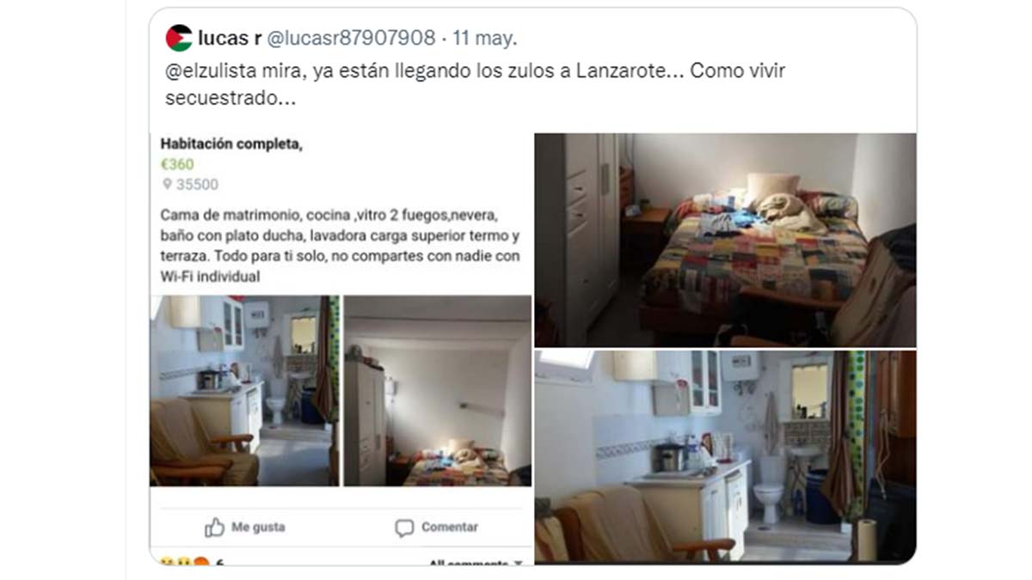Open the small kitchen thumbnail in the listing
Viewport: 1032px width, 580px height.
(245, 391)
